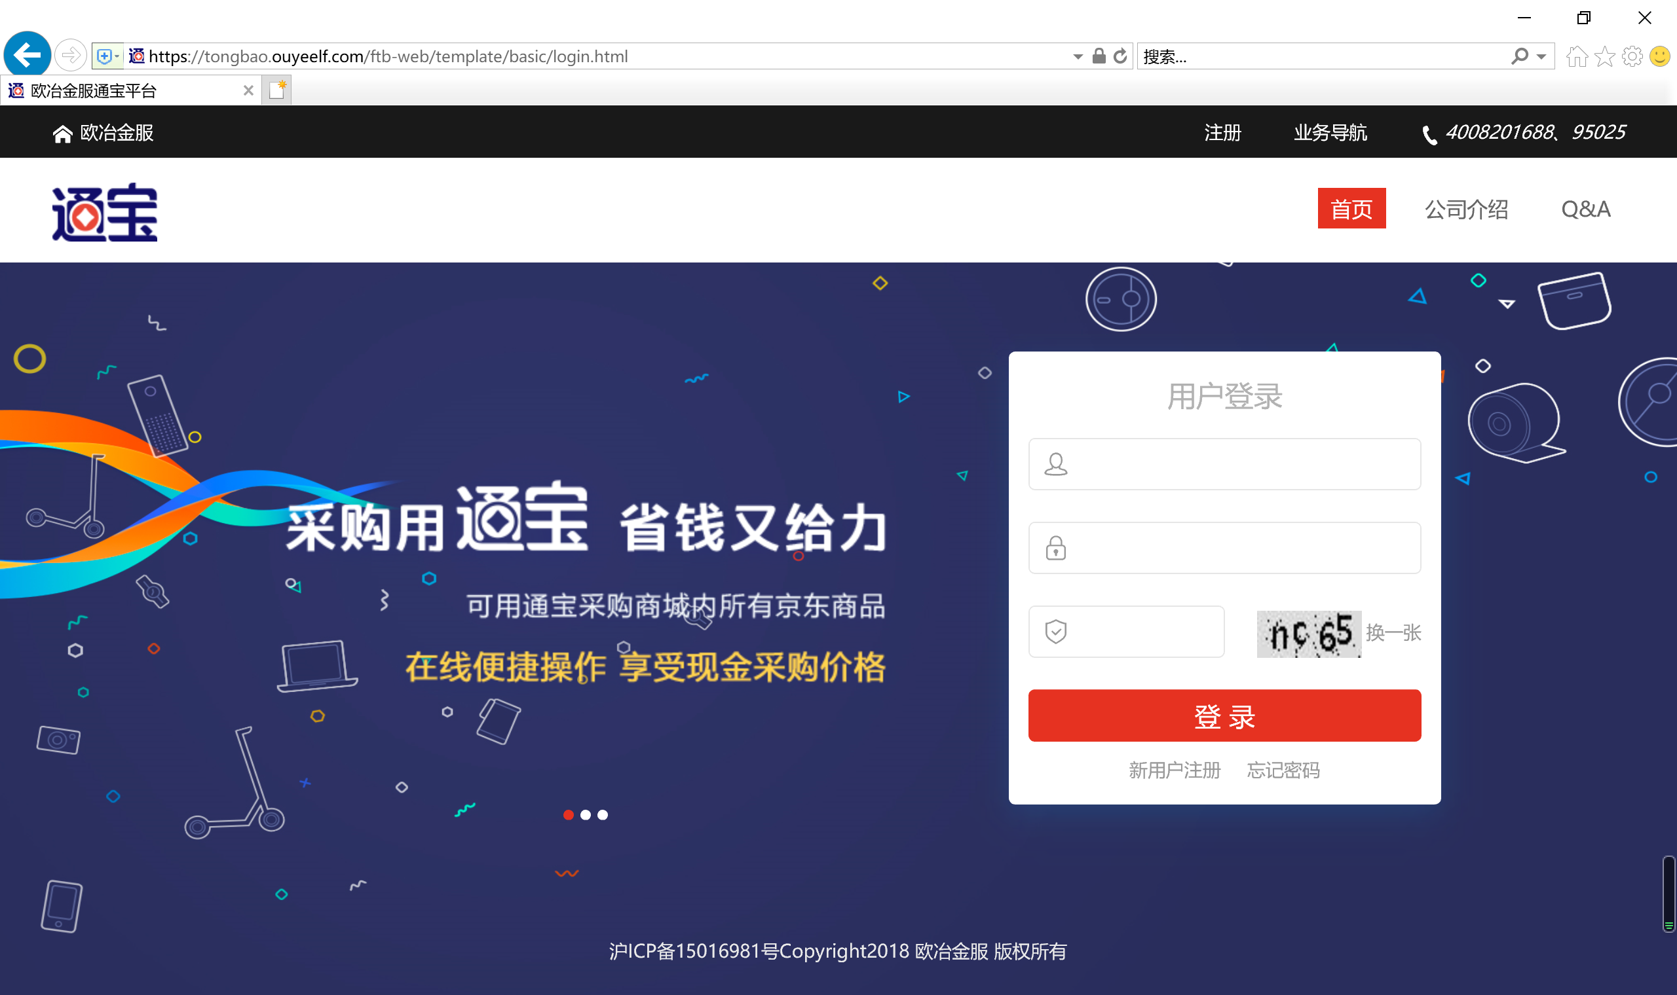Select the second carousel dot

click(586, 814)
